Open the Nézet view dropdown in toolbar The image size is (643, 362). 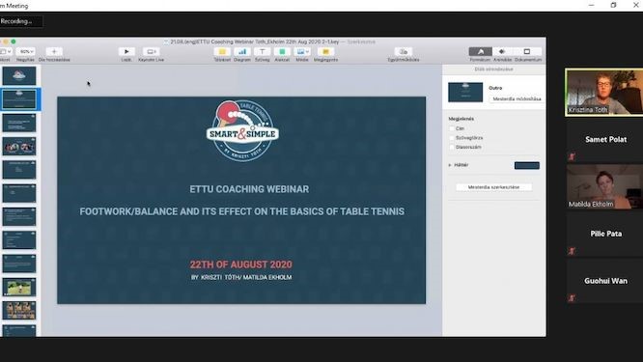[x=6, y=52]
